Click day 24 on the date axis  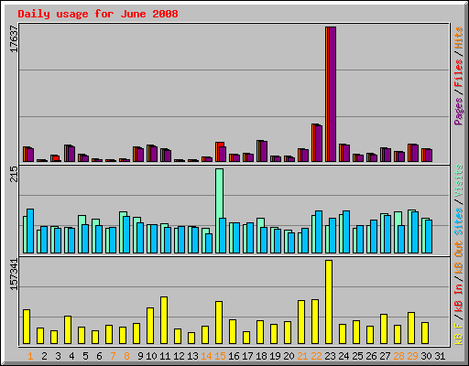tap(344, 356)
